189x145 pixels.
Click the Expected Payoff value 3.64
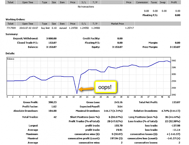click(120, 106)
